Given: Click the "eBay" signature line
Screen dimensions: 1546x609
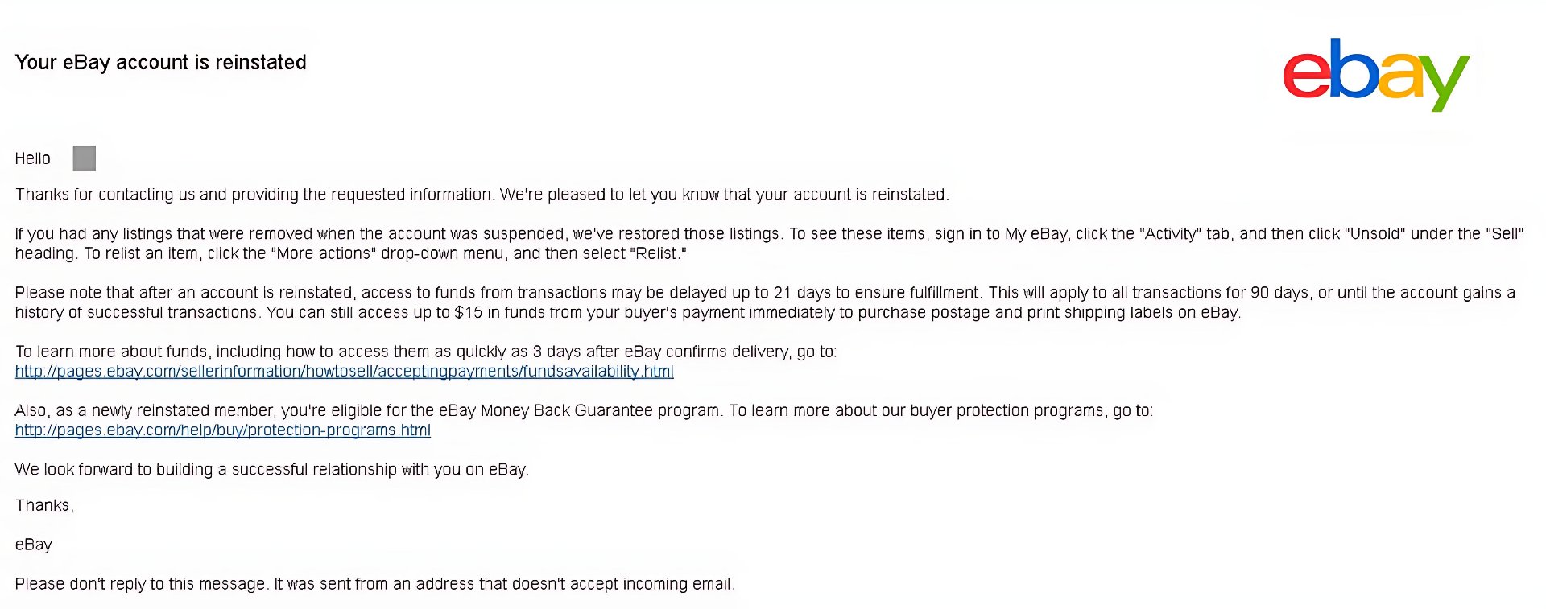Looking at the screenshot, I should pyautogui.click(x=34, y=545).
